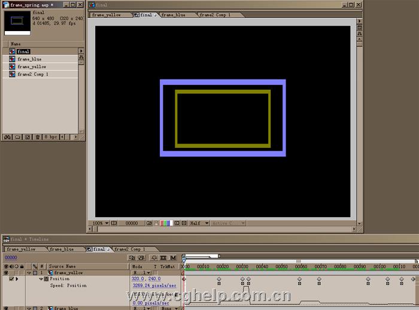Image resolution: width=419 pixels, height=310 pixels.
Task: Create a new folder in the Project window
Action: (x=17, y=137)
